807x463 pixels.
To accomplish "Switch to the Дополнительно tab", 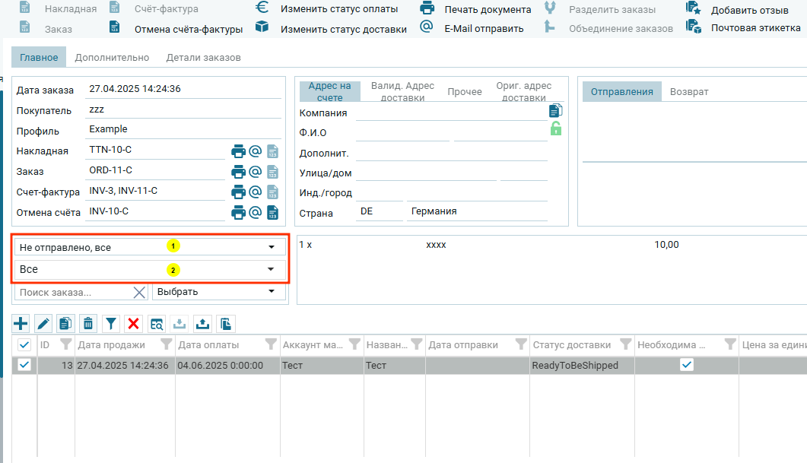I will 112,57.
